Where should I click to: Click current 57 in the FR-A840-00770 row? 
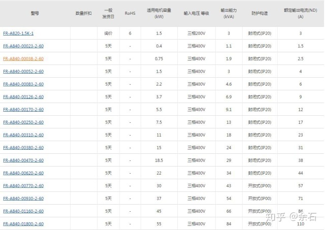click(x=301, y=186)
